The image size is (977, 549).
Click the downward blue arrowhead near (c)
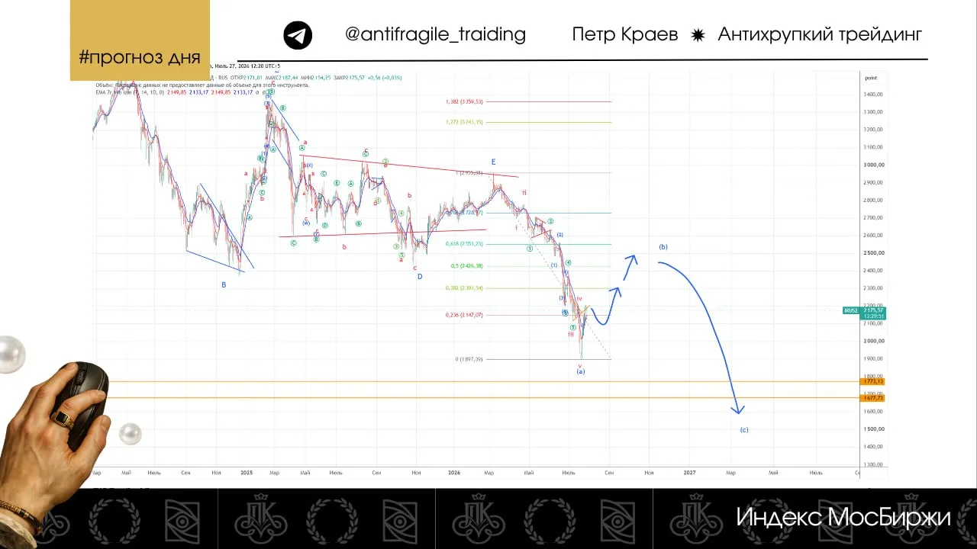(x=737, y=409)
